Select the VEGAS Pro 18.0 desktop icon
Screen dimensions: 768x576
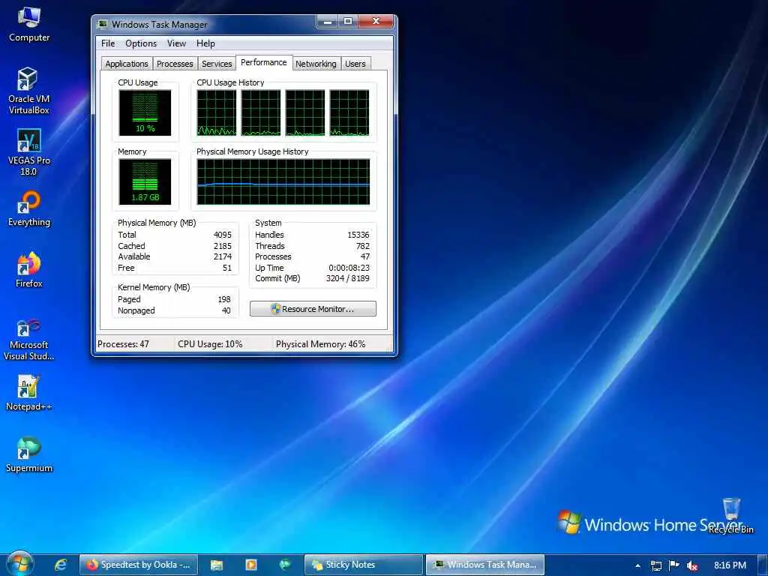pos(29,152)
